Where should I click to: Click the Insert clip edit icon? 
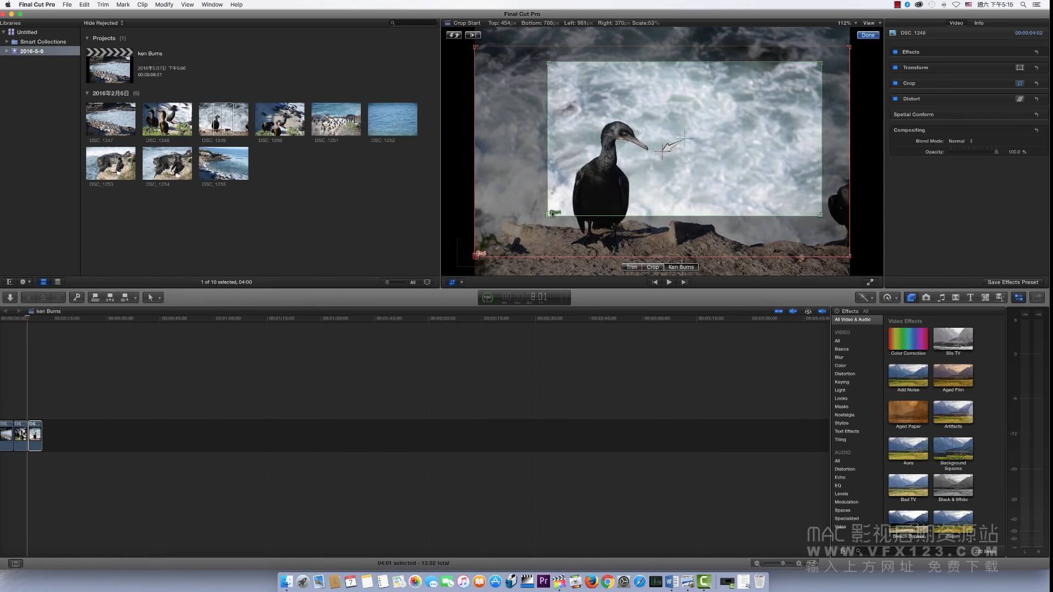(x=110, y=297)
